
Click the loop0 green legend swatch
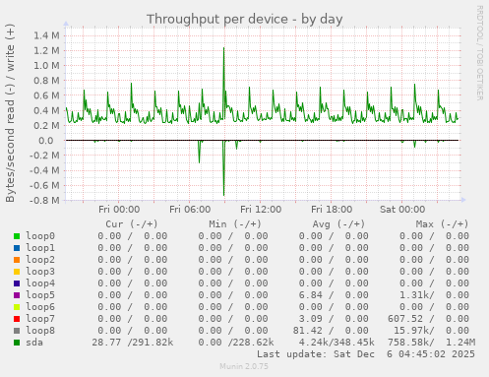(17, 236)
